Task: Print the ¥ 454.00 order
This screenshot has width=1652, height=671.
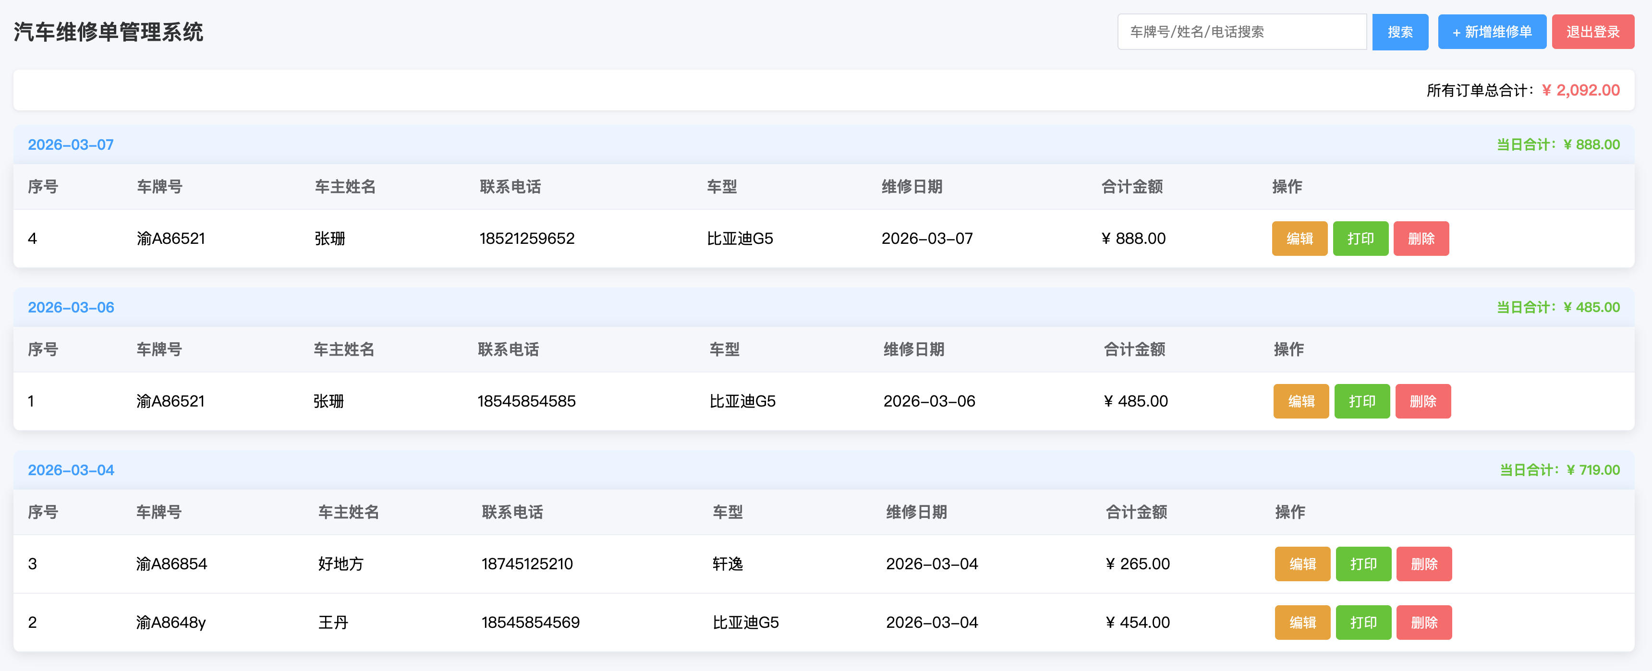Action: [x=1363, y=623]
